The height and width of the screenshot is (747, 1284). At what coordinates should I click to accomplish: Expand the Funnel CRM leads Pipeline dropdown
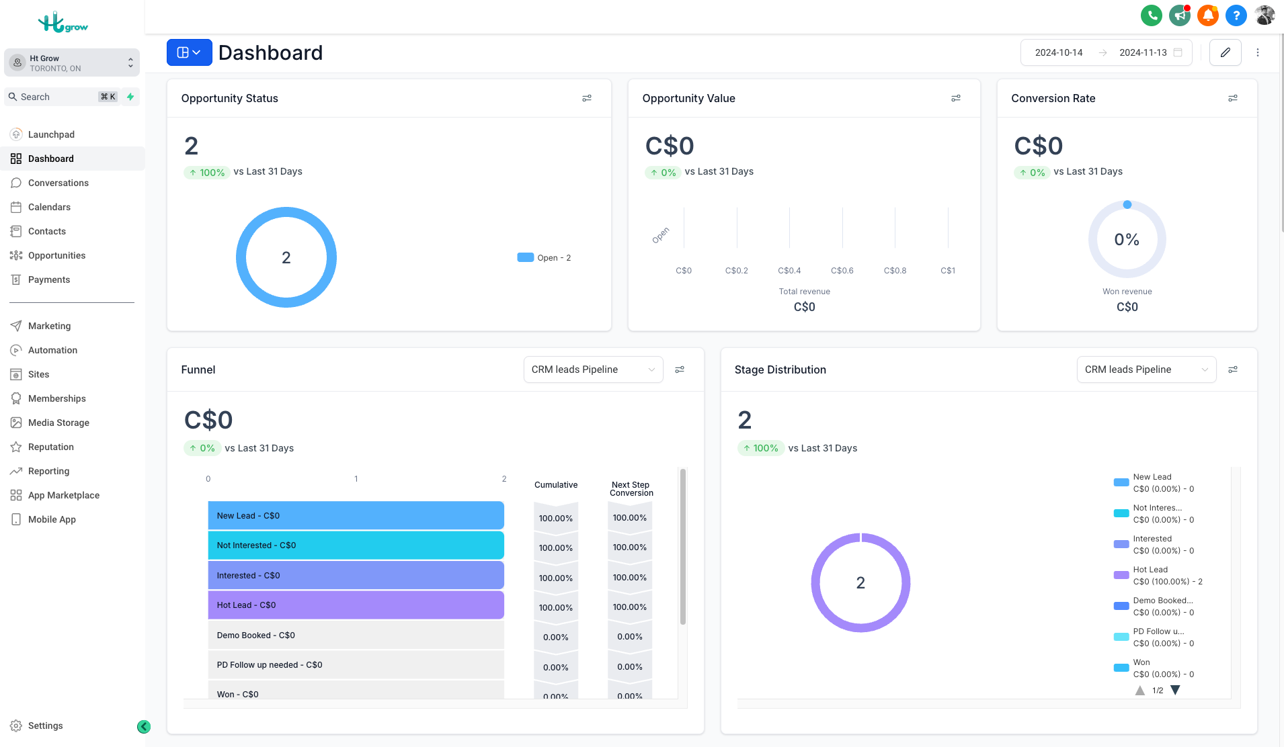593,369
